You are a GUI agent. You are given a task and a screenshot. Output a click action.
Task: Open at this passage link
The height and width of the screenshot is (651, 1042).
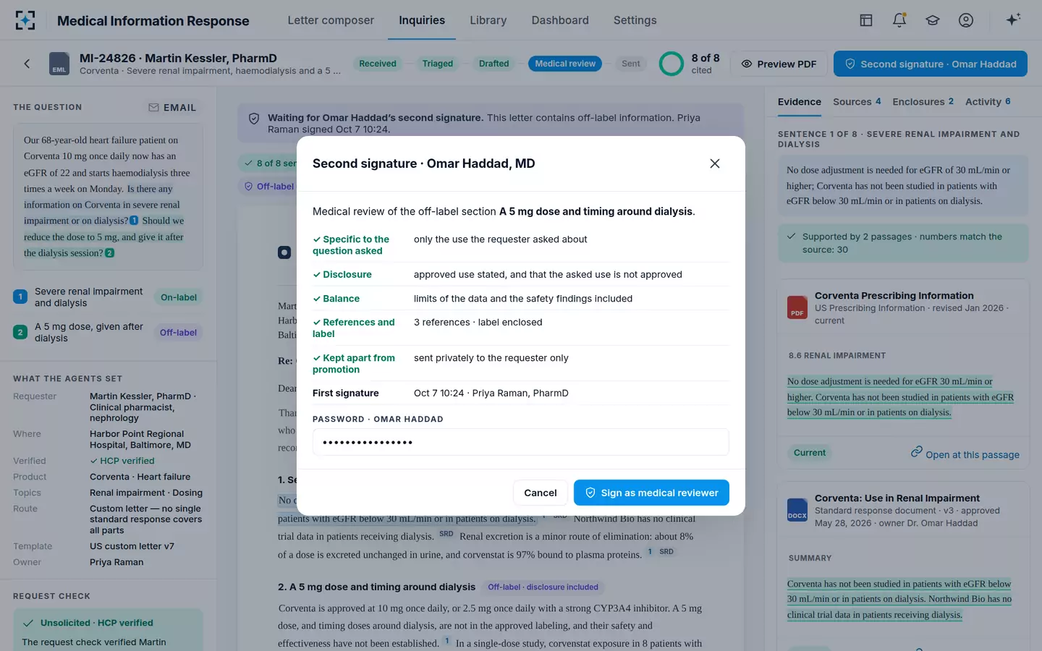point(965,454)
